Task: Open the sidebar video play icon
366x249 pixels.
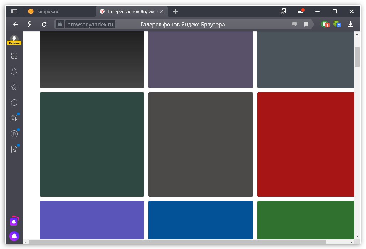Action: click(x=14, y=134)
